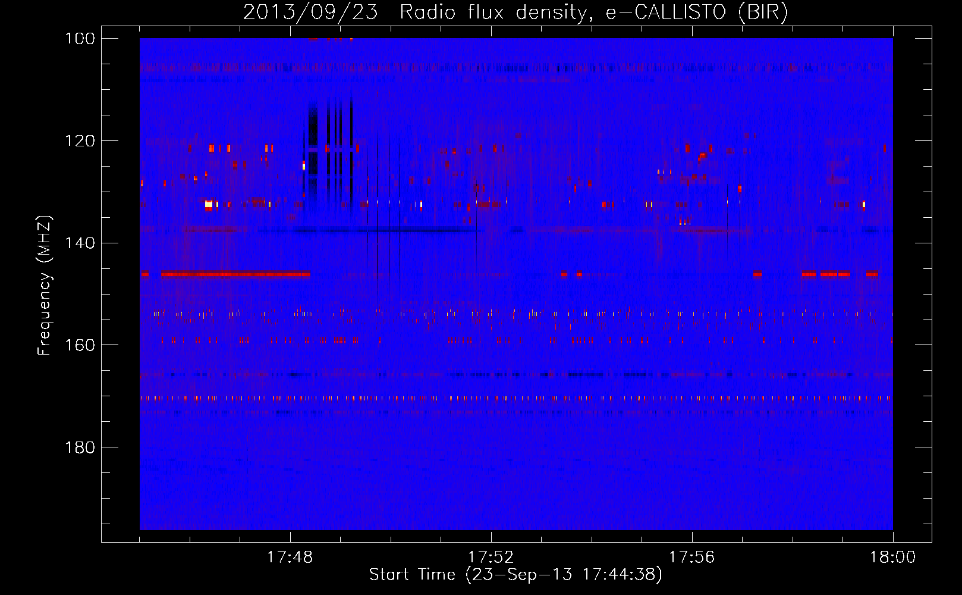Viewport: 962px width, 595px height.
Task: Click the 17:48 time tick label
Action: coord(290,558)
